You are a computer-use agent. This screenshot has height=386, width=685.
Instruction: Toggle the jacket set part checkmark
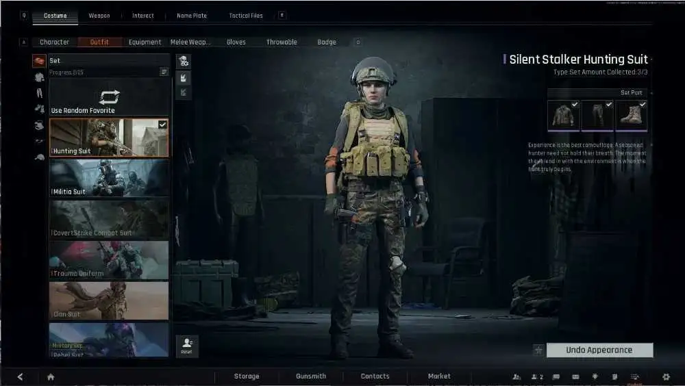[x=575, y=104]
